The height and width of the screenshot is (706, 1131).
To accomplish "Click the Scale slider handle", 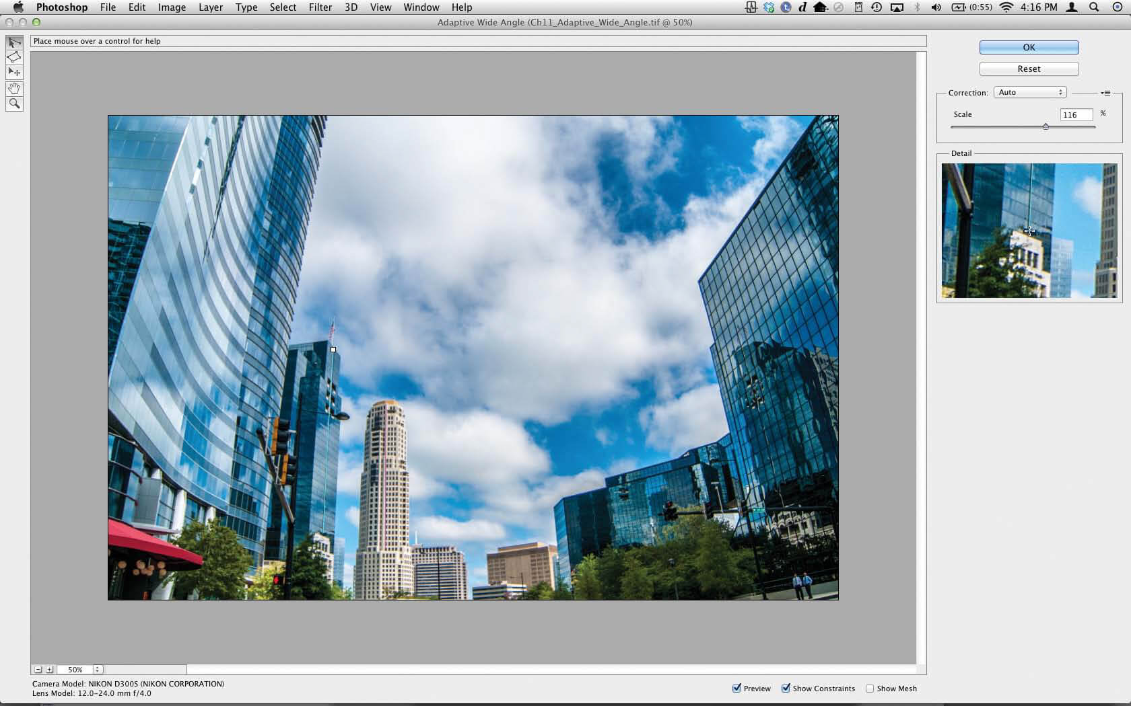I will click(x=1046, y=126).
